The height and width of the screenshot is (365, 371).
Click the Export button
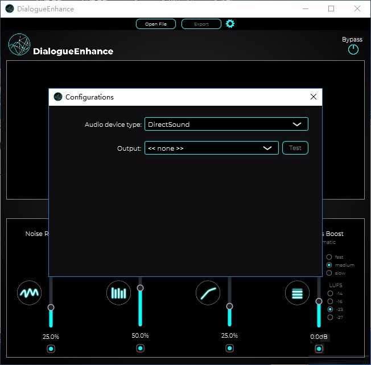tap(201, 24)
